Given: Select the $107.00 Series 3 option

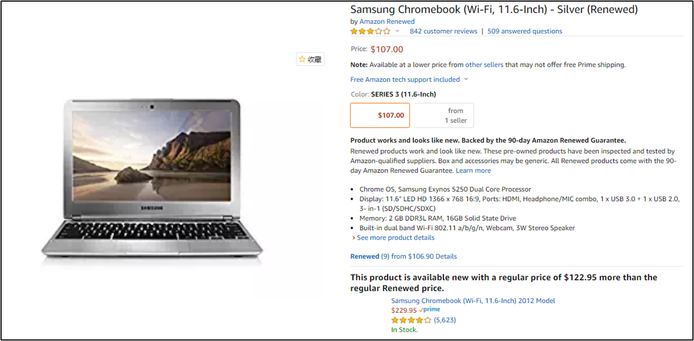Looking at the screenshot, I should tap(380, 115).
